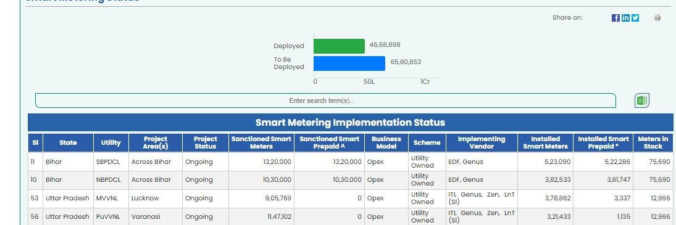Sort by Project Status column header

pos(205,142)
